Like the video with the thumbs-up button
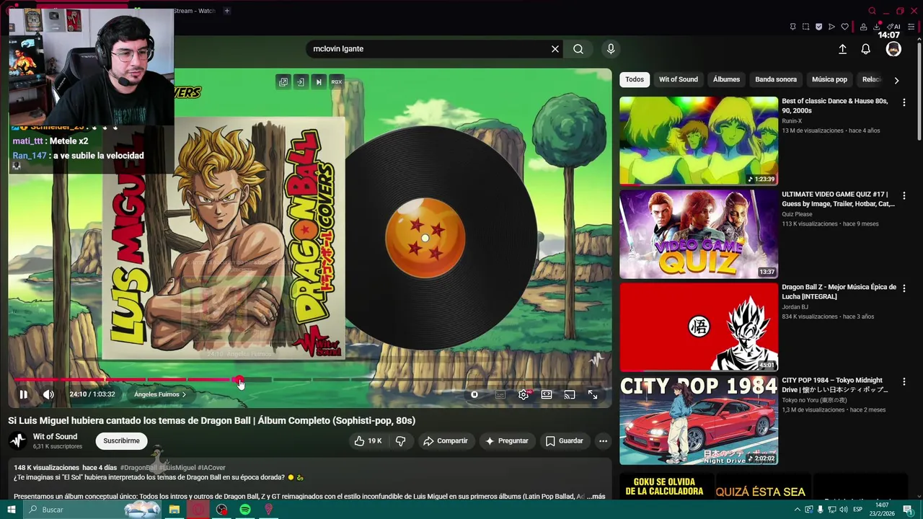This screenshot has width=923, height=519. (368, 440)
